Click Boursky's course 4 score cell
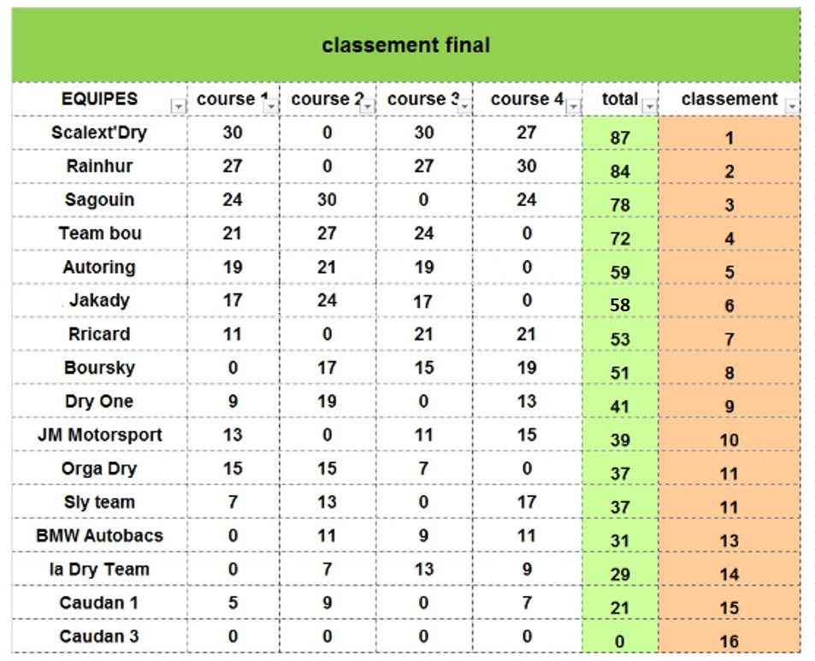The image size is (815, 661). [526, 368]
